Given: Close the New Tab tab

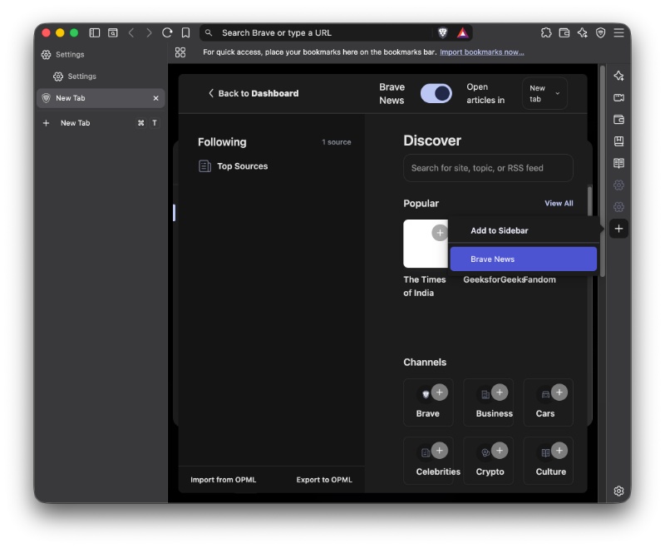Looking at the screenshot, I should click(x=155, y=98).
